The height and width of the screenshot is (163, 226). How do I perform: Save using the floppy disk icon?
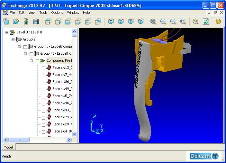point(36,22)
